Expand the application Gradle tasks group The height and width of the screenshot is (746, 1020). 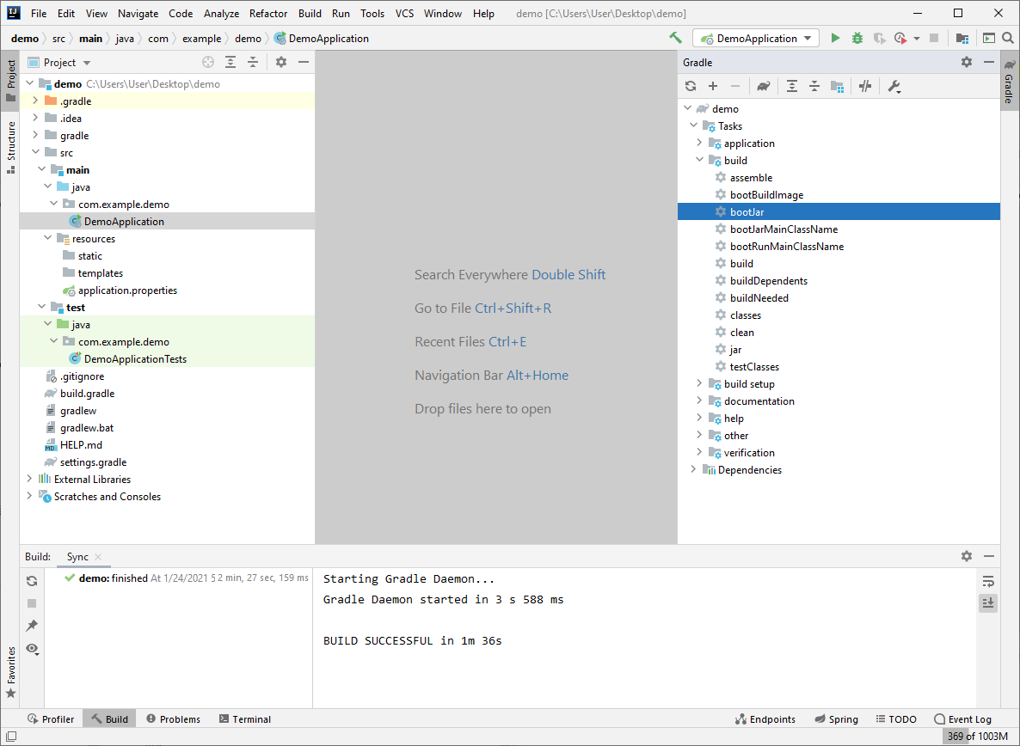699,143
